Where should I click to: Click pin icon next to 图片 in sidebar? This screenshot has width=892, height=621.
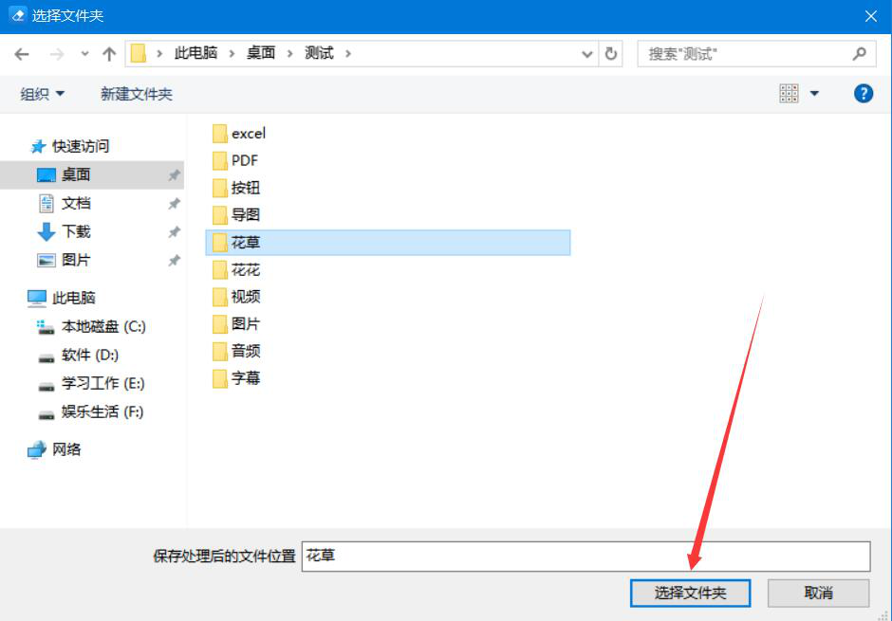point(174,260)
